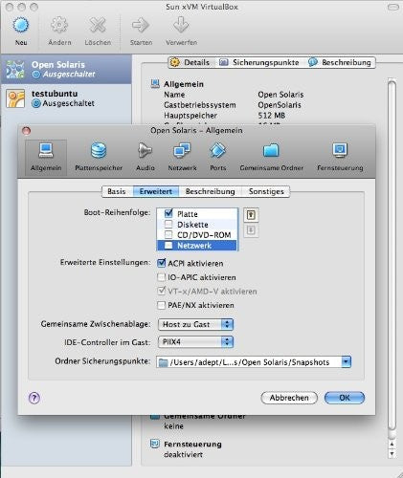Click the toolbar toggle pill button

click(393, 7)
